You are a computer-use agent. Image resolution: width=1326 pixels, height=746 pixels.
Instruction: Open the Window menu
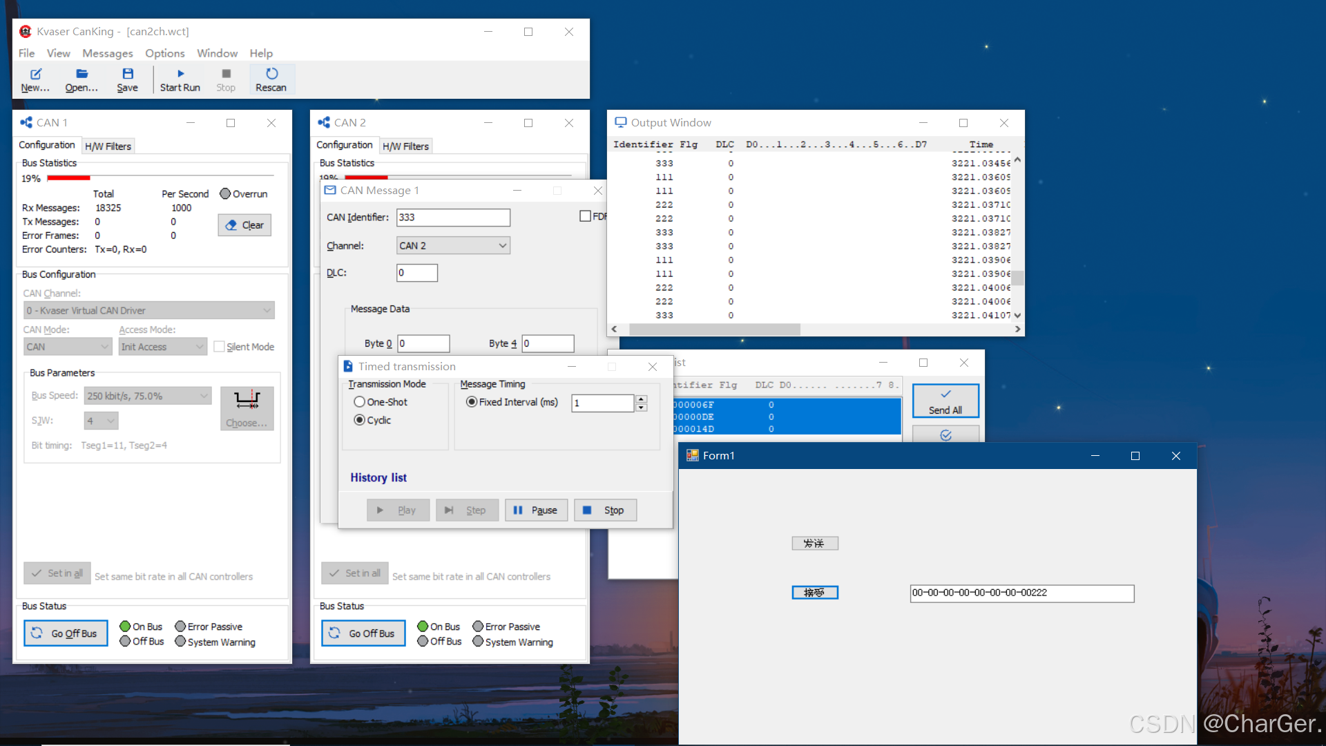click(217, 53)
